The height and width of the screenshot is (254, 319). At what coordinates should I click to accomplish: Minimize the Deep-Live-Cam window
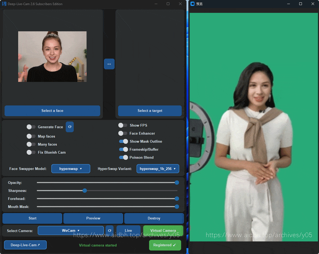coord(155,4)
